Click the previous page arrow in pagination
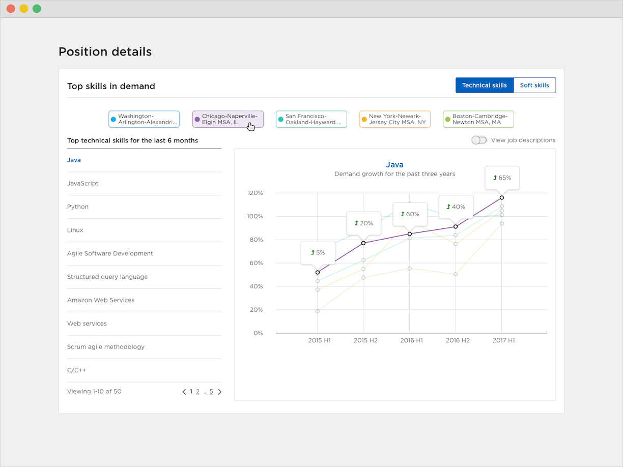This screenshot has height=467, width=623. click(x=184, y=392)
